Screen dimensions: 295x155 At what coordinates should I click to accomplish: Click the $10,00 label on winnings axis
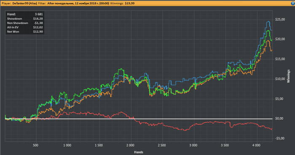pyautogui.click(x=280, y=79)
